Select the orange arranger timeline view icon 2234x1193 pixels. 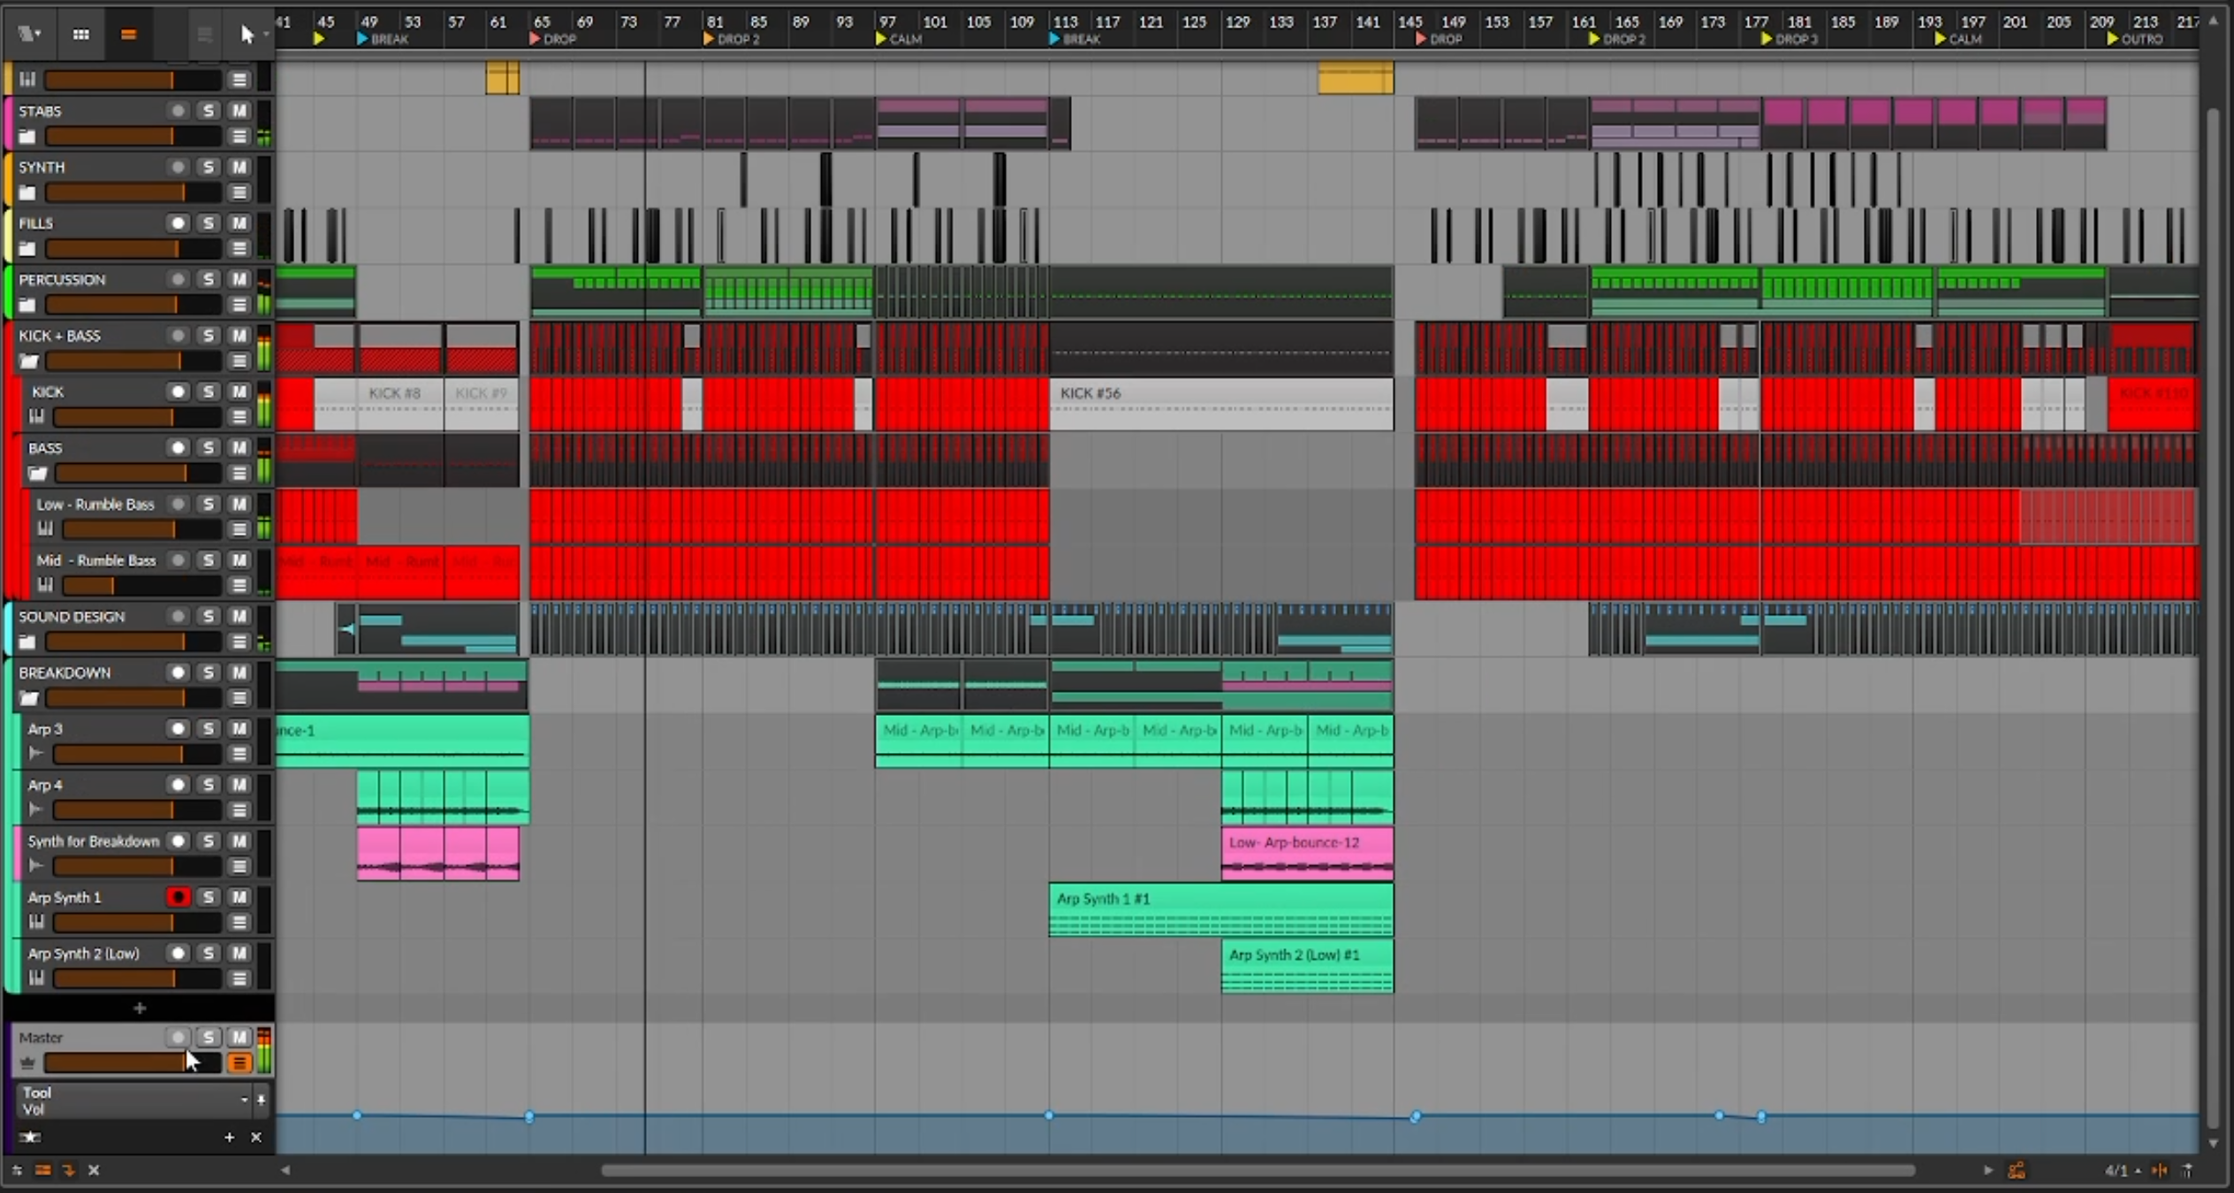[x=128, y=34]
